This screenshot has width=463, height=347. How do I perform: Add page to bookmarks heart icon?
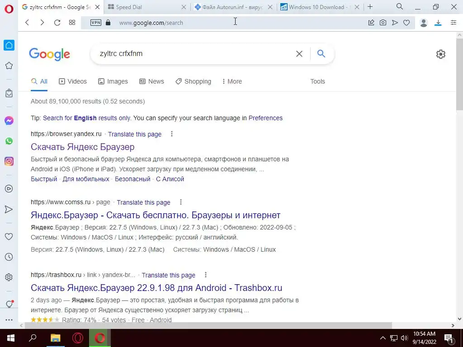point(406,23)
